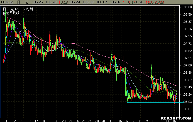Click the 0.20 value in the header

tap(140, 2)
